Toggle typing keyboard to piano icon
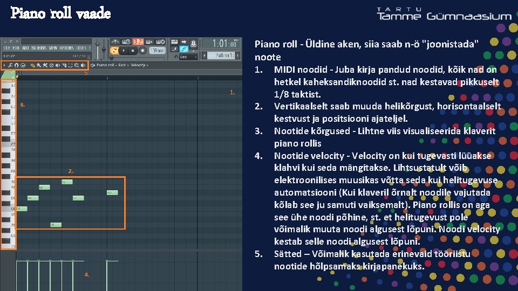The image size is (518, 291). coord(174,42)
